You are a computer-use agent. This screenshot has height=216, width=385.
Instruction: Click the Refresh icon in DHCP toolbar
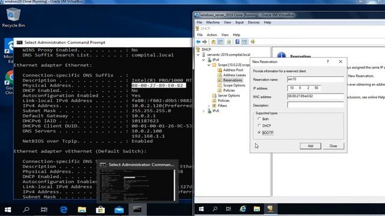point(229,42)
